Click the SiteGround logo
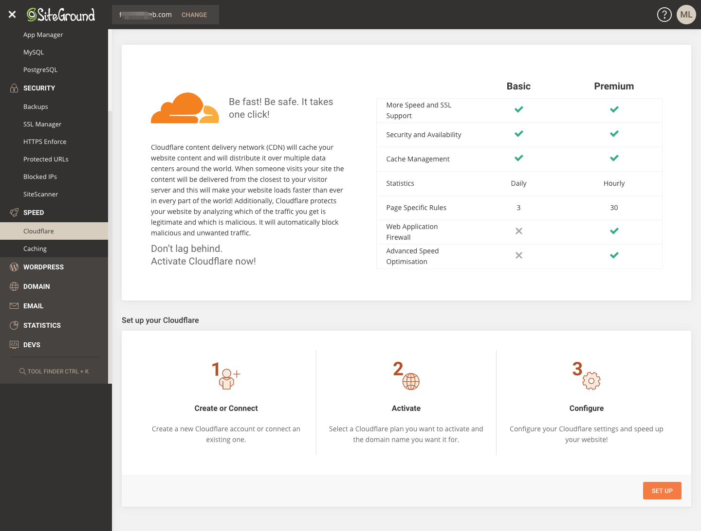This screenshot has width=701, height=531. coord(61,15)
